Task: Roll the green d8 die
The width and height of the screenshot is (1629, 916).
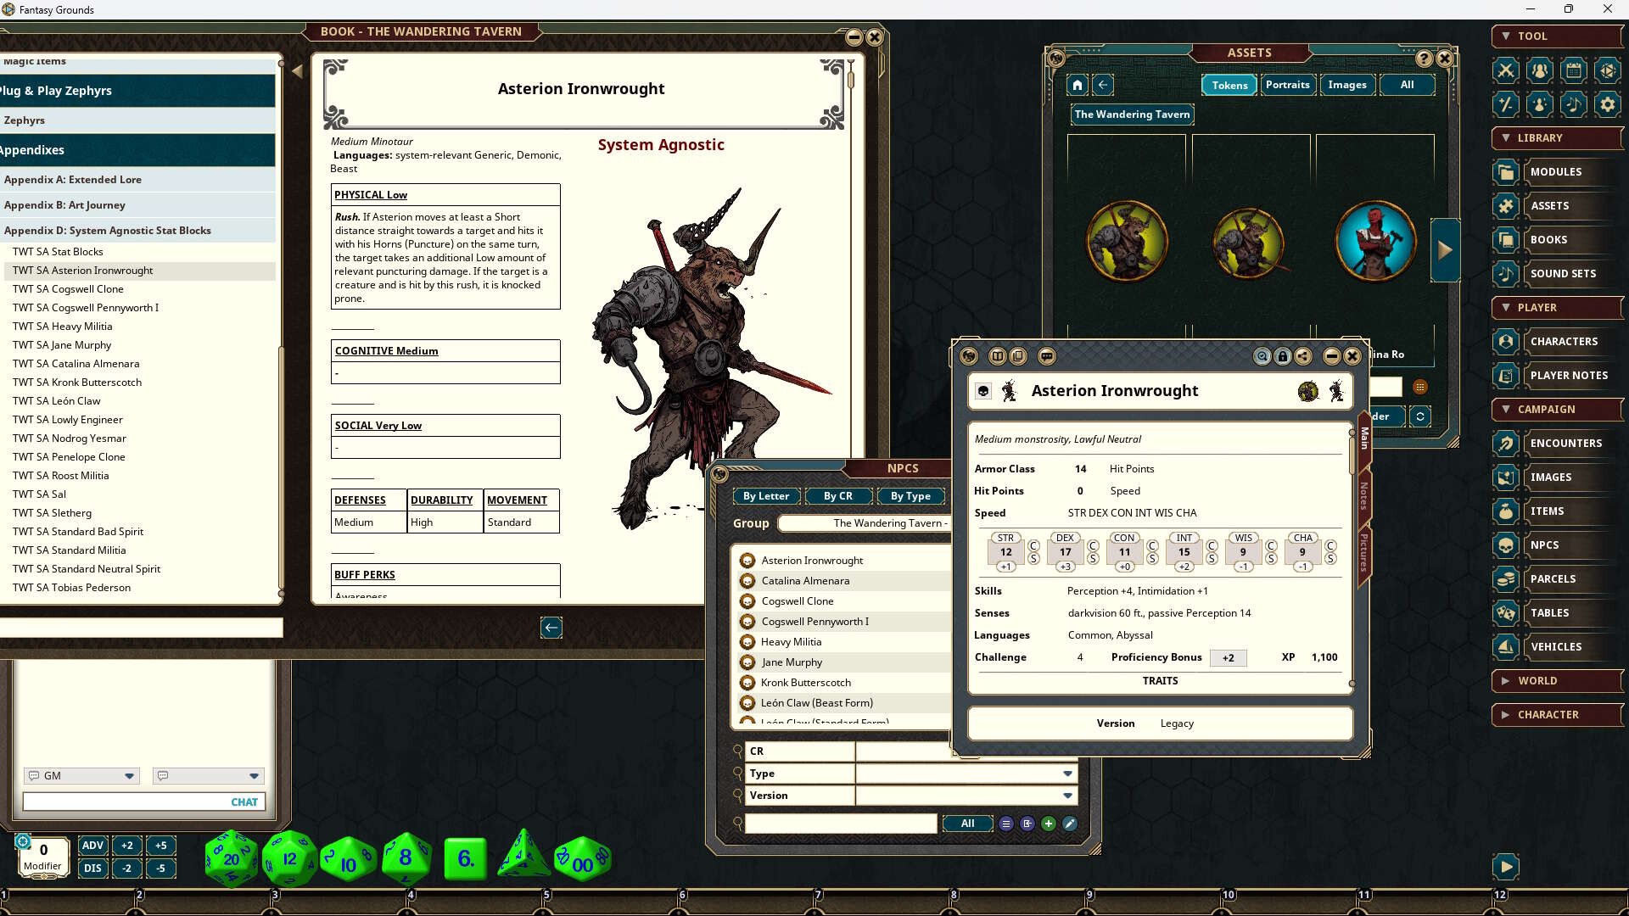Action: (406, 858)
